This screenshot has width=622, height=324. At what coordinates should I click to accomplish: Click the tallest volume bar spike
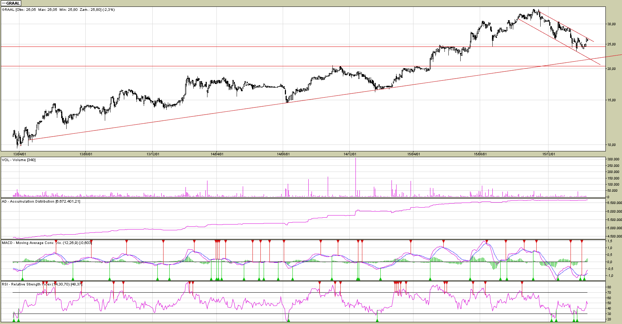tap(355, 177)
